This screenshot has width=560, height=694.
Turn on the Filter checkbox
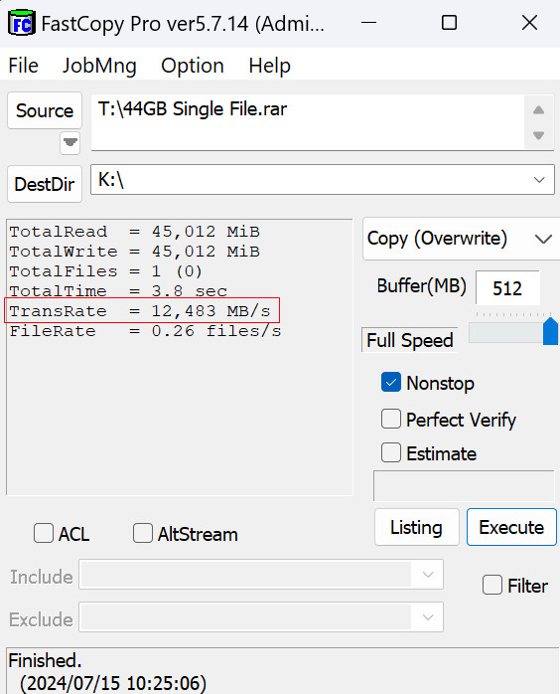pos(492,585)
